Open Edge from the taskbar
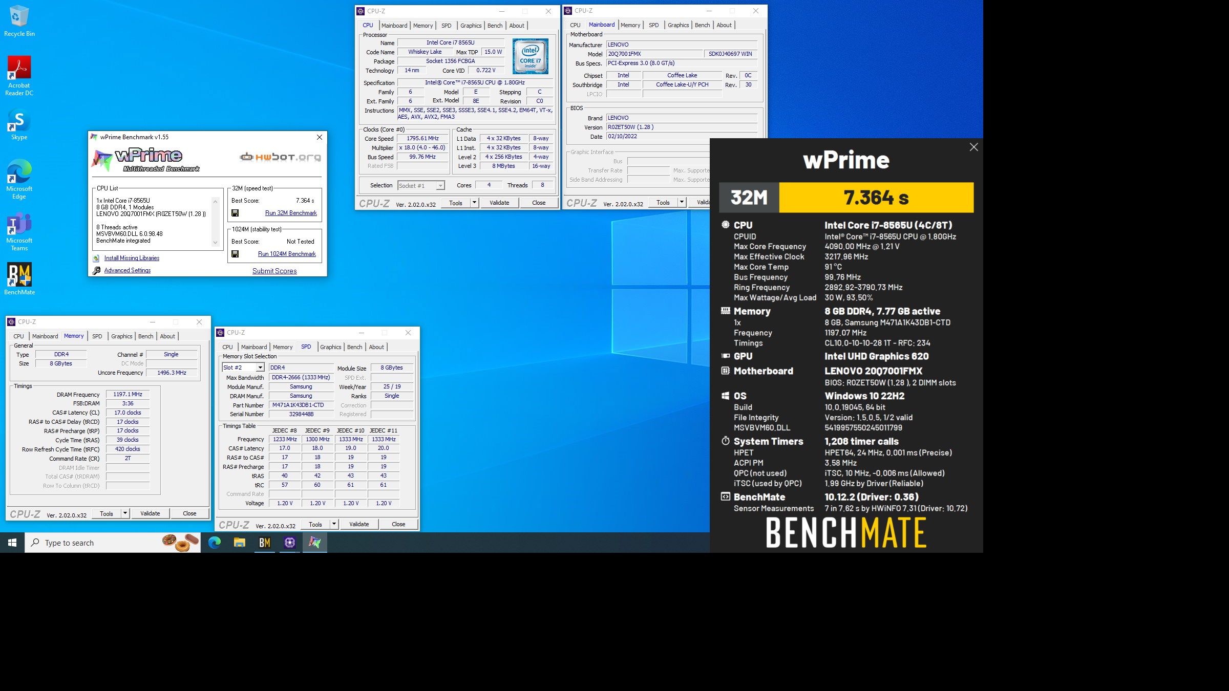1229x691 pixels. tap(215, 543)
